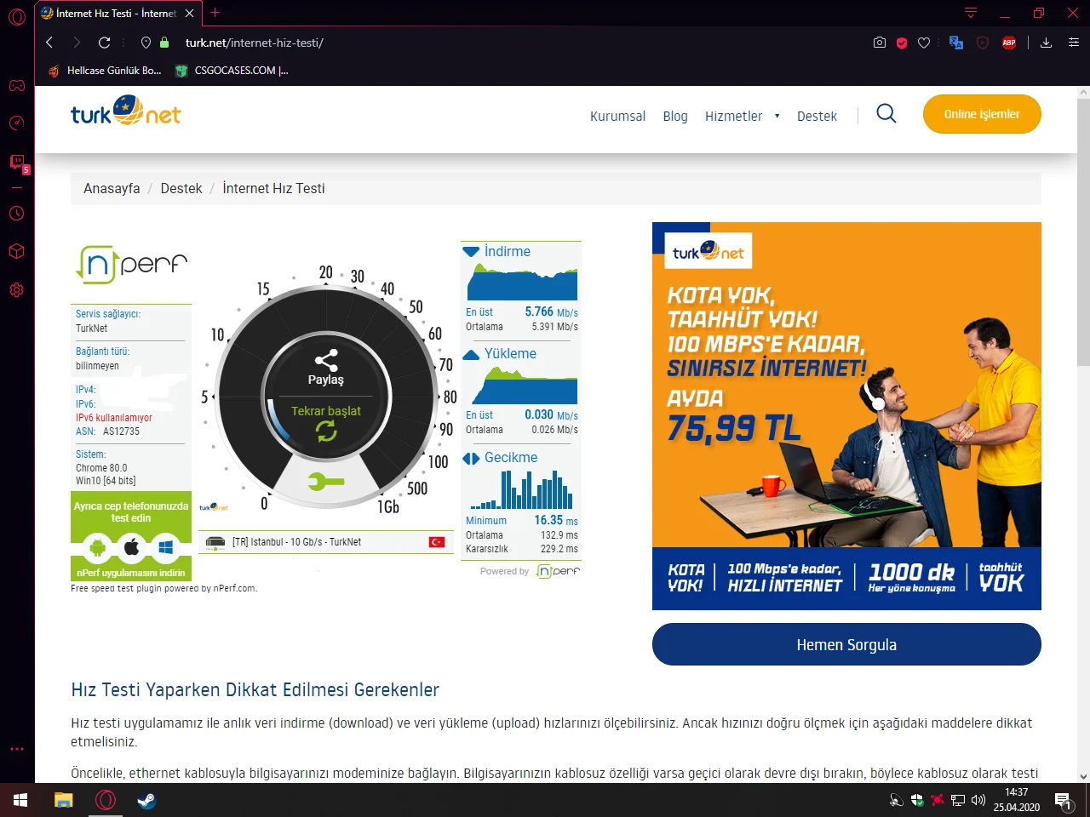Open the Opera GX main menu

(x=17, y=16)
